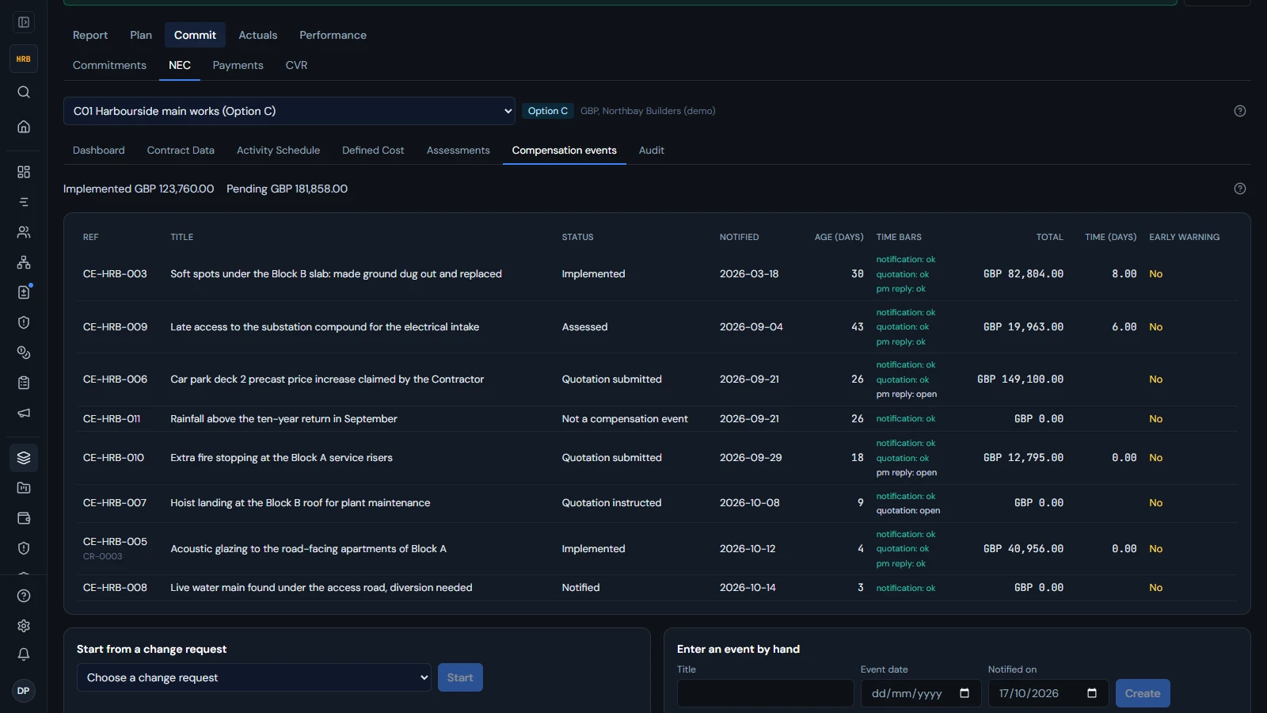1267x713 pixels.
Task: Open the HRB project badge
Action: pyautogui.click(x=24, y=59)
